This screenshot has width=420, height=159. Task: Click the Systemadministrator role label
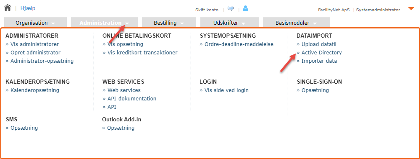coord(378,10)
